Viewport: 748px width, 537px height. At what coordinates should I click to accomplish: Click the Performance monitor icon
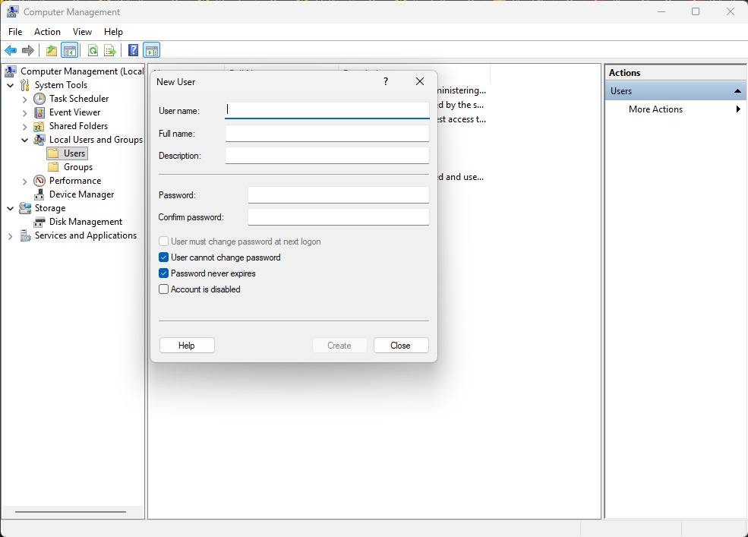tap(39, 181)
